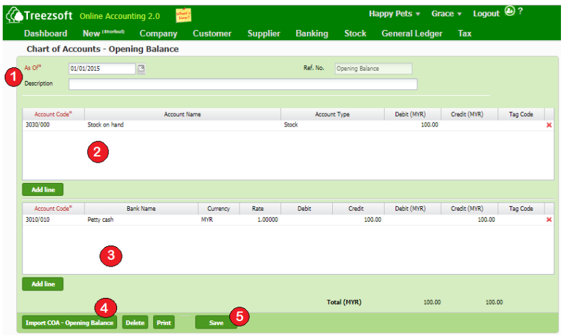Expand the Happy Pets company dropdown

[394, 14]
